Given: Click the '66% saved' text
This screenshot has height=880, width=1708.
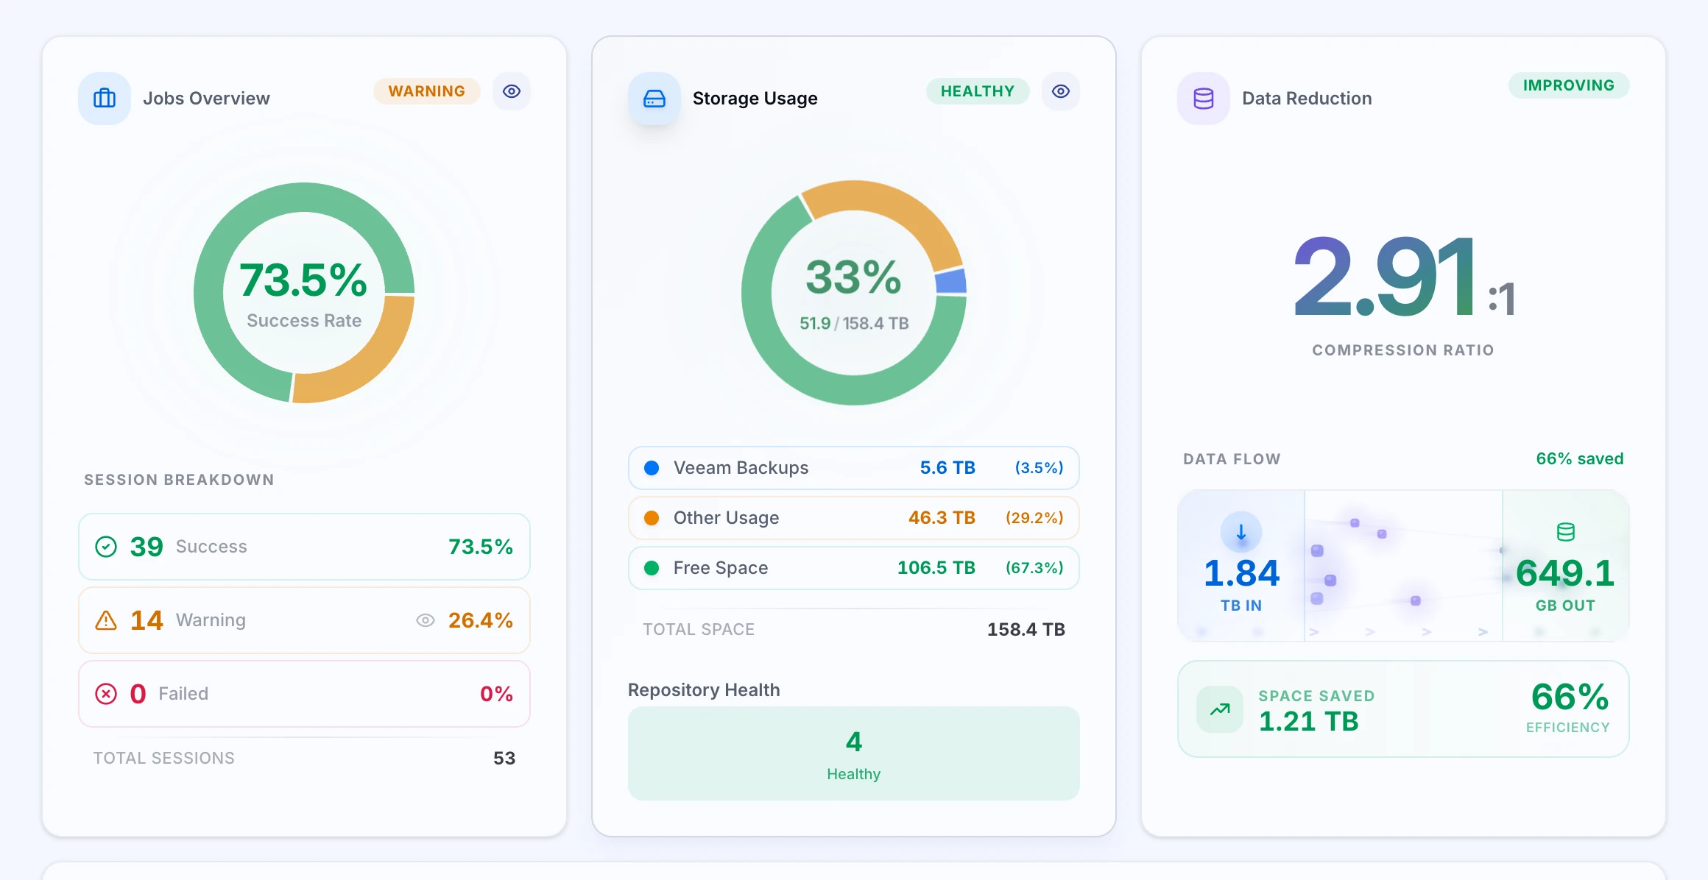Looking at the screenshot, I should tap(1580, 459).
